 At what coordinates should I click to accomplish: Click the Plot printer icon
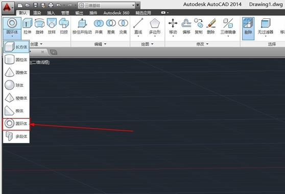[x=51, y=6]
